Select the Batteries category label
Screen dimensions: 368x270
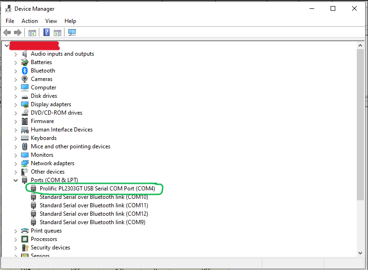coord(41,62)
